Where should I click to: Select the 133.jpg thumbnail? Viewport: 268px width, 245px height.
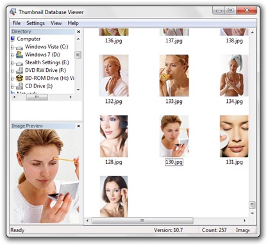tap(174, 75)
